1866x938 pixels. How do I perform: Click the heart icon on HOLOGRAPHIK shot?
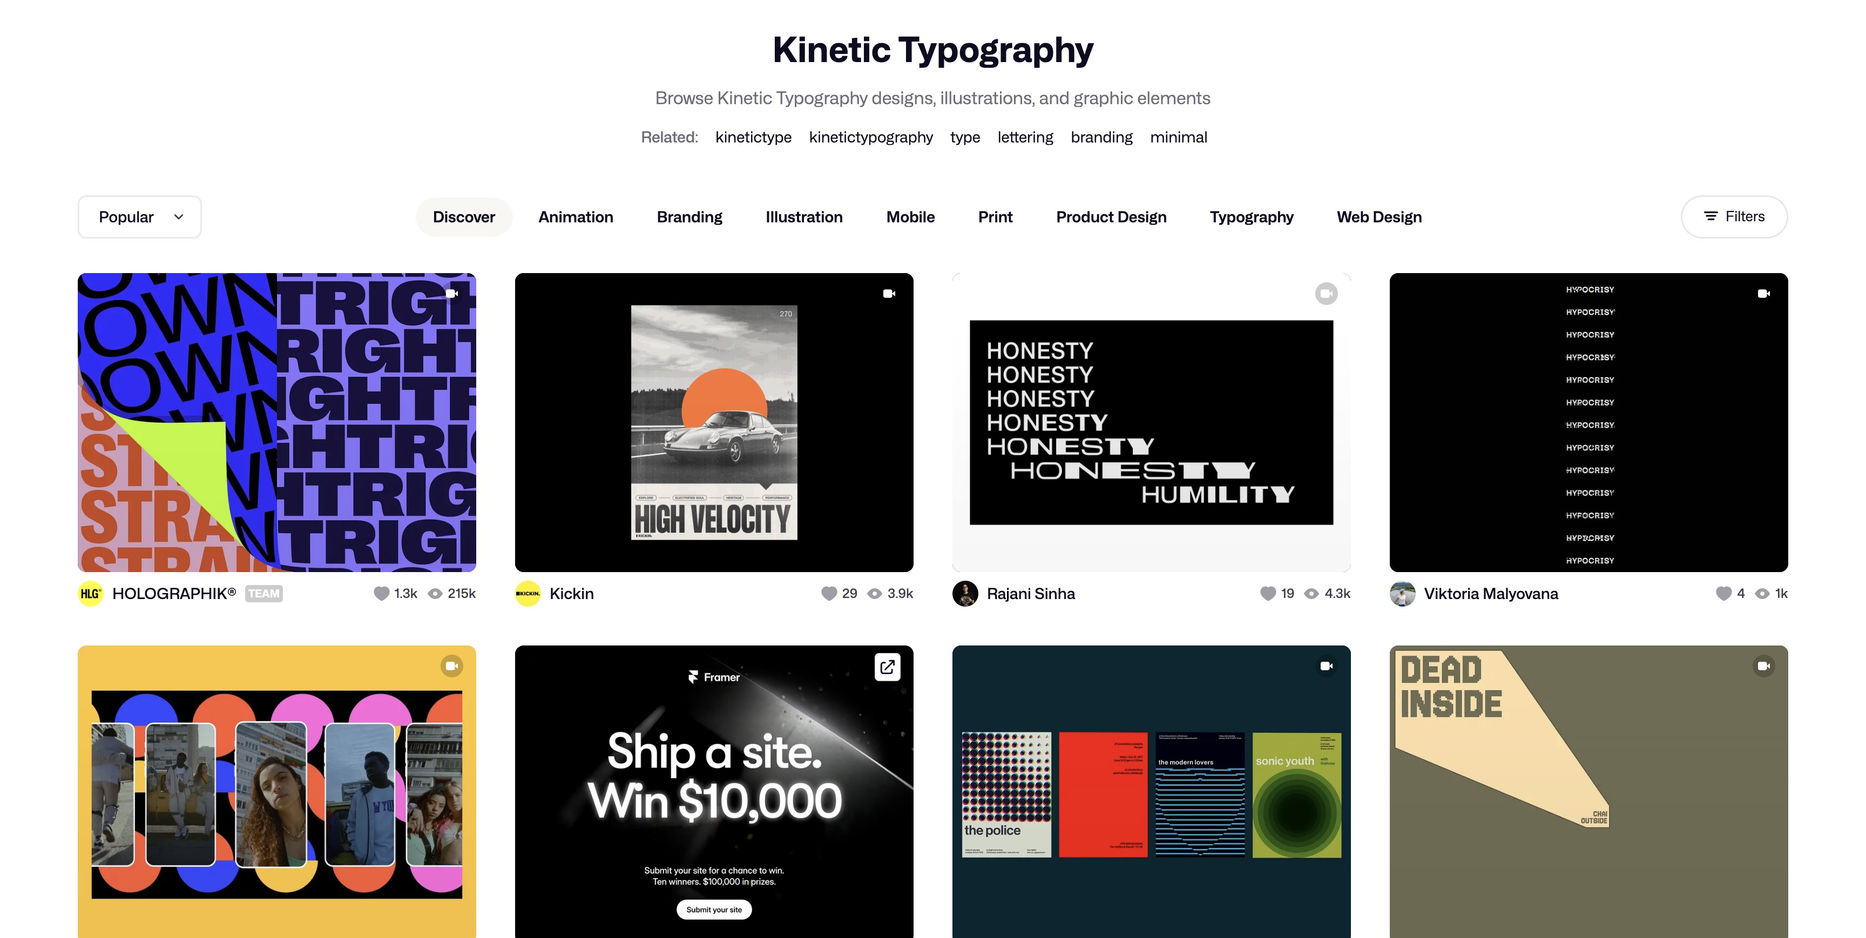coord(381,593)
